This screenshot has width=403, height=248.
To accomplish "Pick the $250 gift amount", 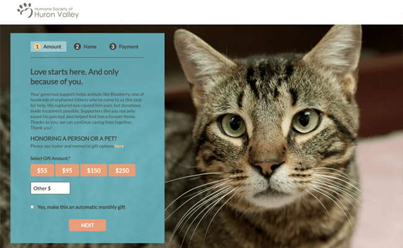I will pyautogui.click(x=122, y=170).
